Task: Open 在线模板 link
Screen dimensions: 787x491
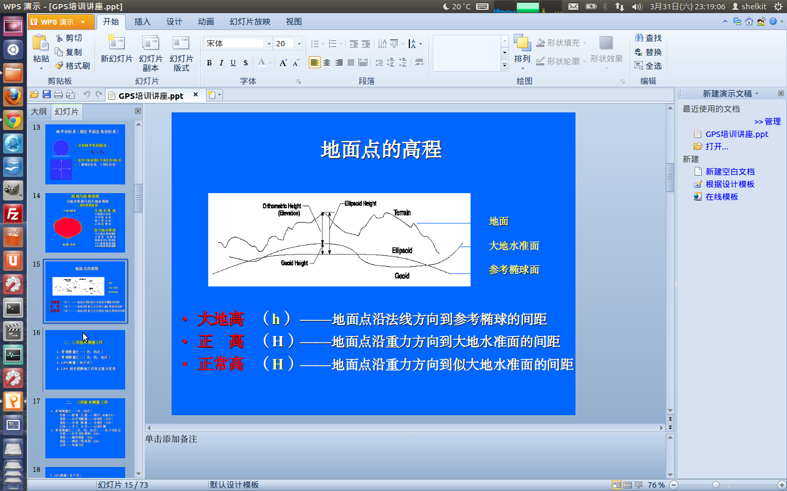Action: click(721, 196)
